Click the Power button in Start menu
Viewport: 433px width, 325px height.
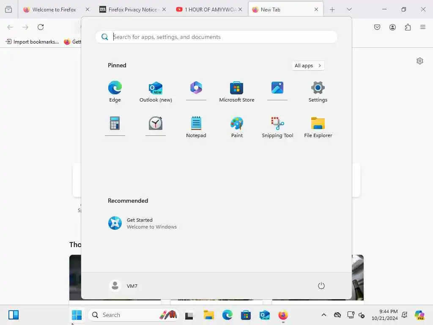[x=321, y=286]
